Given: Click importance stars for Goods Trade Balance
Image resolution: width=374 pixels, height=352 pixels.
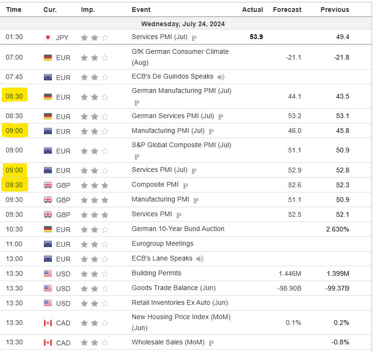Looking at the screenshot, I should [94, 289].
